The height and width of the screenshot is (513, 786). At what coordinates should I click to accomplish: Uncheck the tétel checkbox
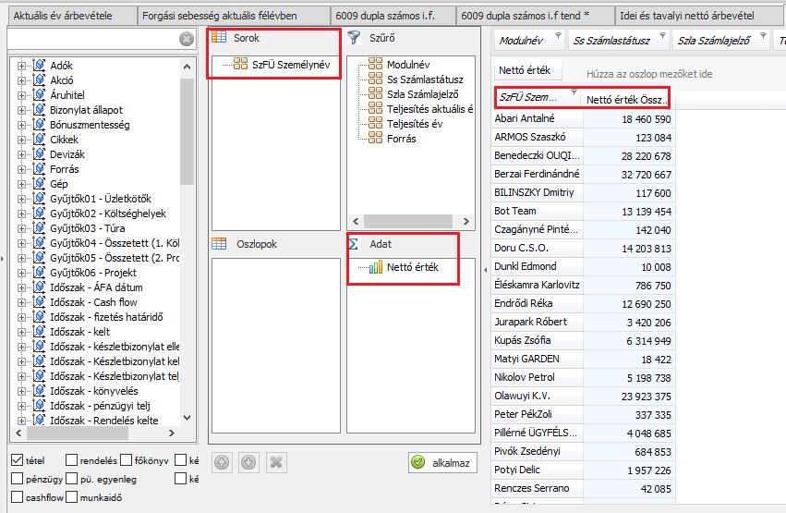click(x=18, y=460)
